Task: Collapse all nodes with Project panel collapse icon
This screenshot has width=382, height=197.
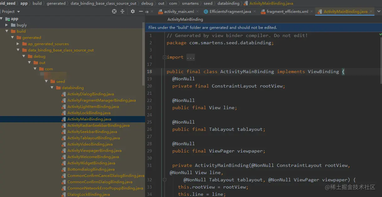Action: [x=122, y=11]
